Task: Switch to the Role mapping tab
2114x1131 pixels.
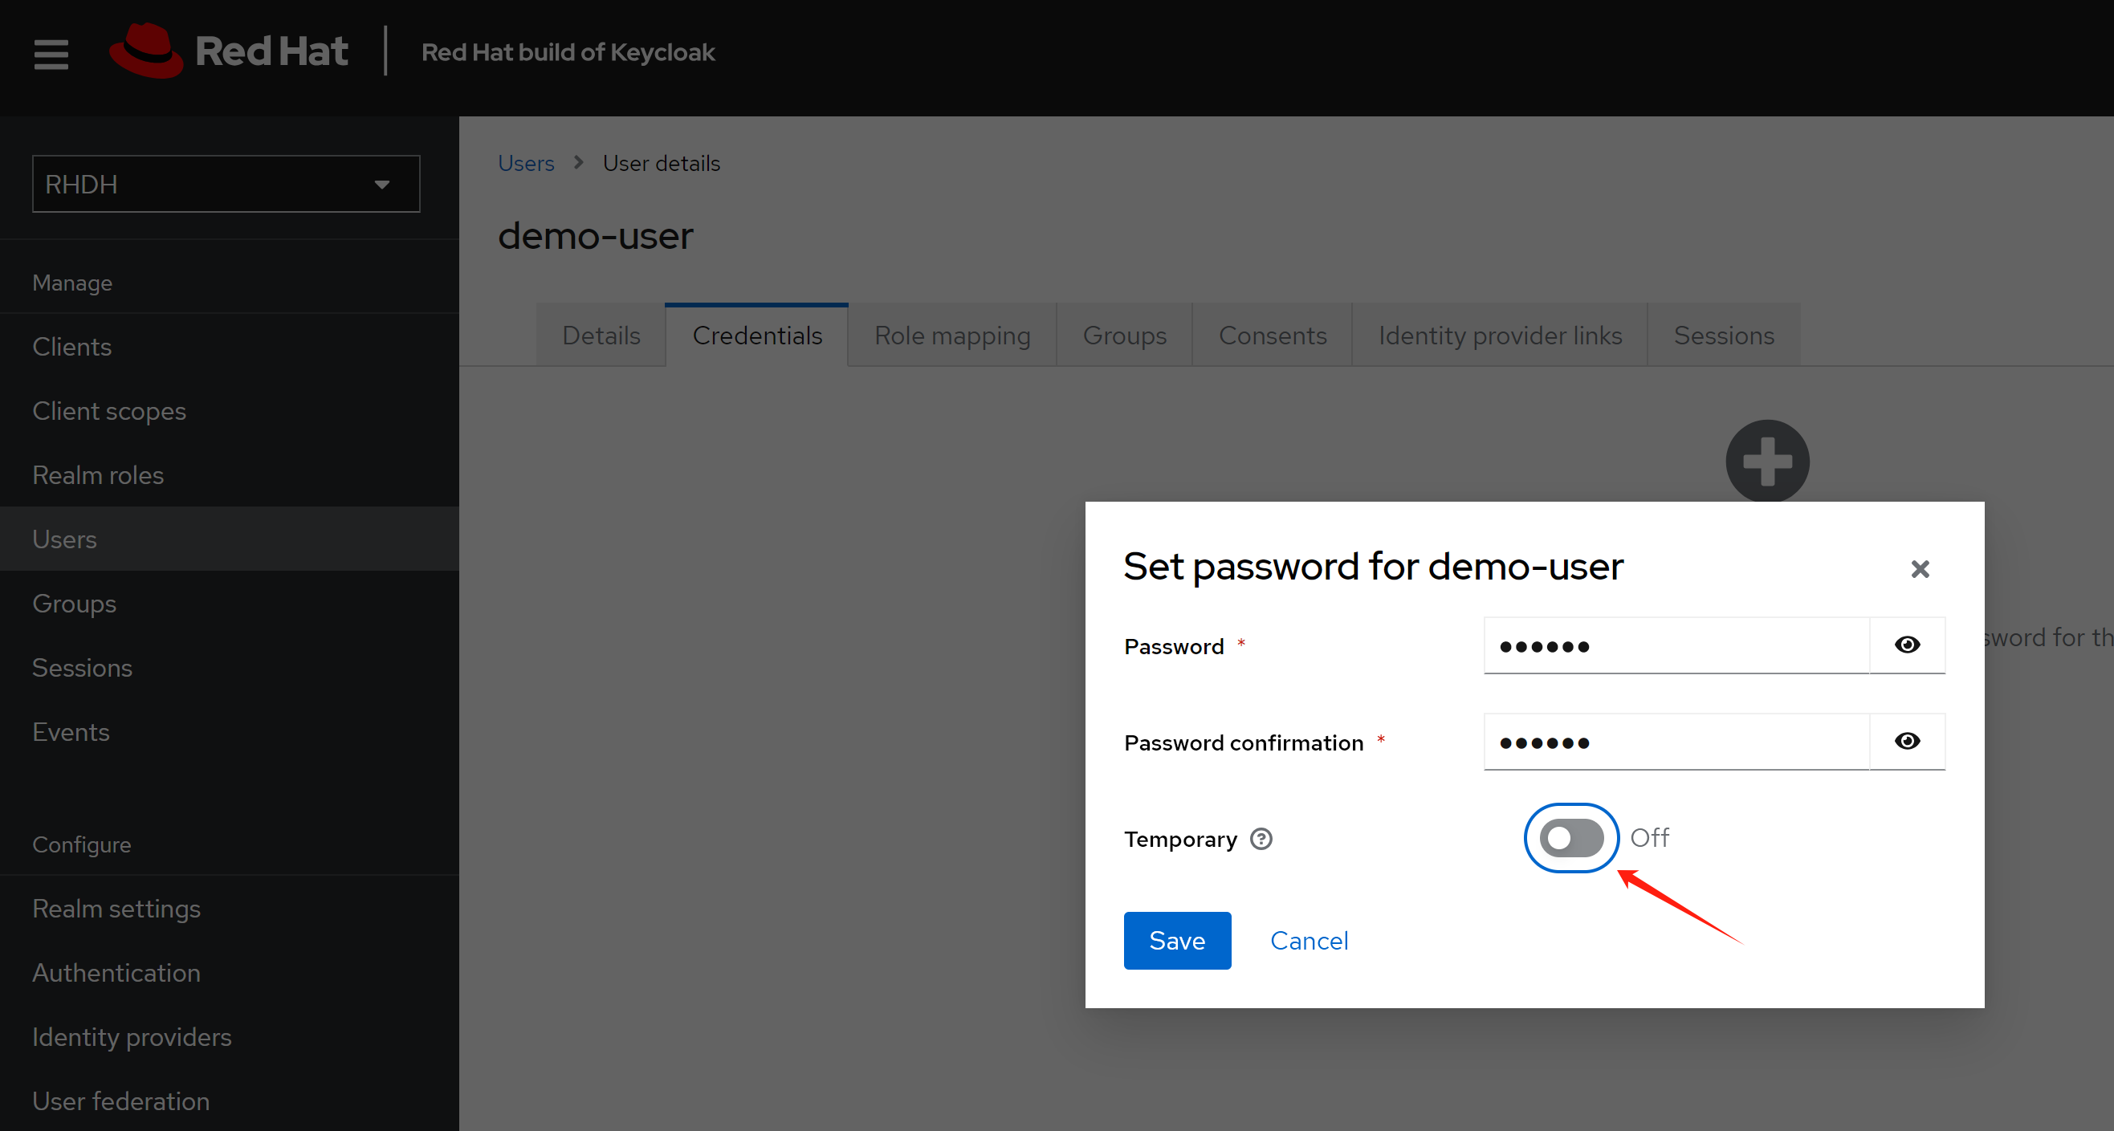Action: (x=952, y=336)
